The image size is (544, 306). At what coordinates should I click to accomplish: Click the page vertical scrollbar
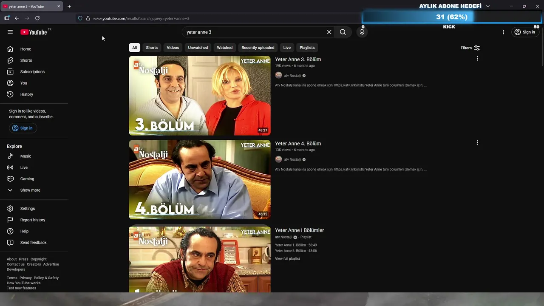click(x=542, y=47)
